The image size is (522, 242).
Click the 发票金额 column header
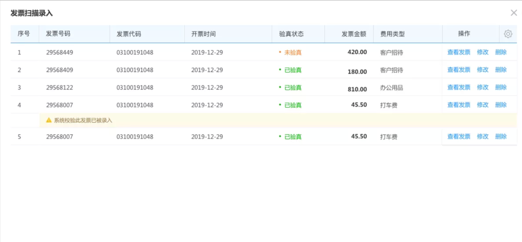[x=354, y=34]
